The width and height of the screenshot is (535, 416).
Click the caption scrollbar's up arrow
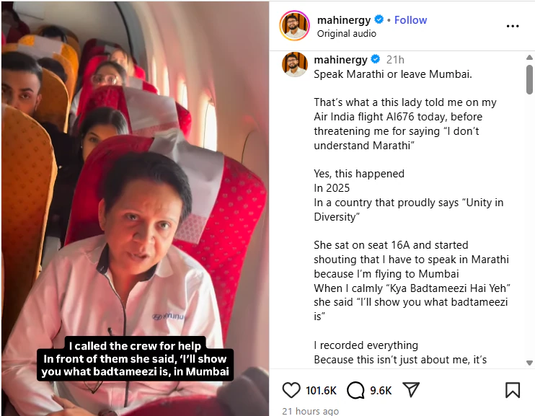[529, 58]
